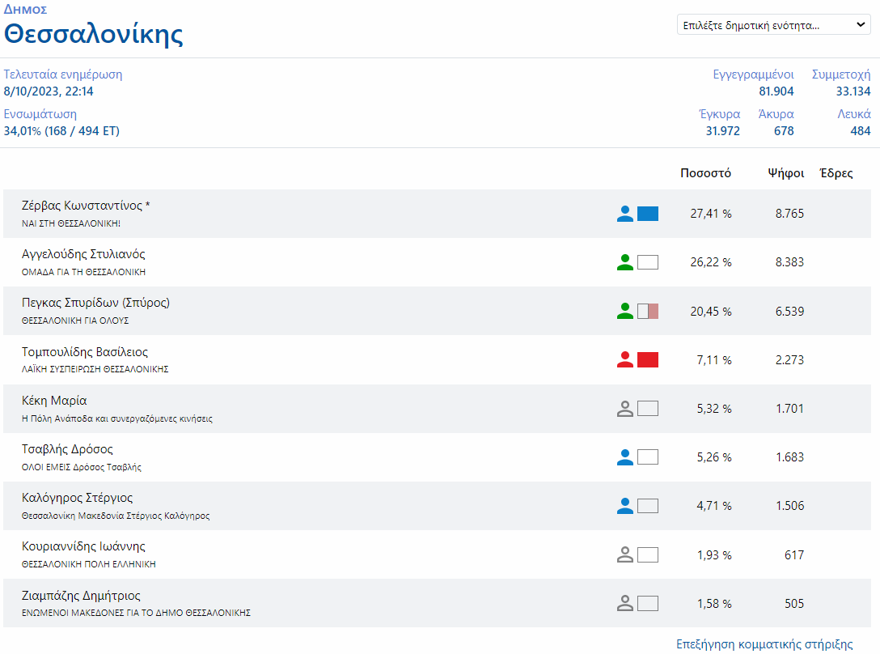This screenshot has width=880, height=654.
Task: Click the red party swatch for Τομπουλίδης
Action: click(x=648, y=360)
